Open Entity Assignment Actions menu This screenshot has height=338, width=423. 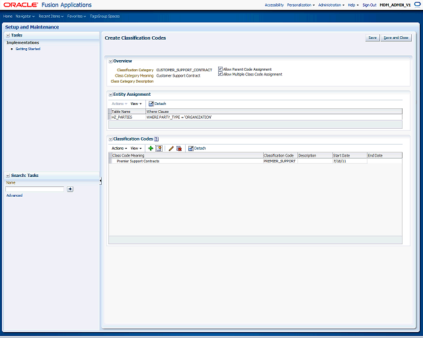(x=119, y=104)
